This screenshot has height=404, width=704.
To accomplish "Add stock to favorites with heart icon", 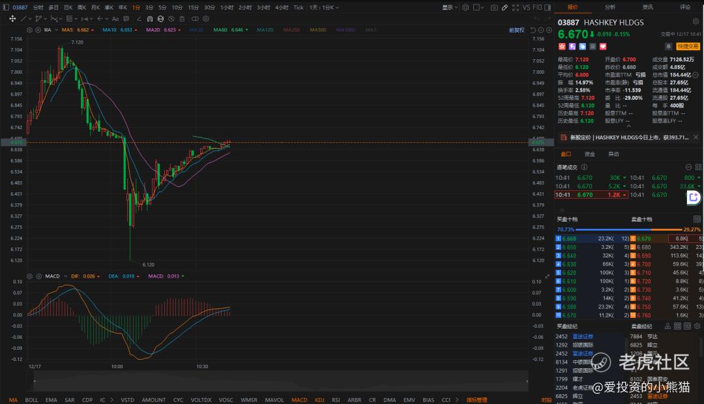I will [603, 46].
